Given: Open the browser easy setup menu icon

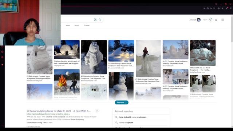Looking at the screenshot, I should click(x=230, y=8).
